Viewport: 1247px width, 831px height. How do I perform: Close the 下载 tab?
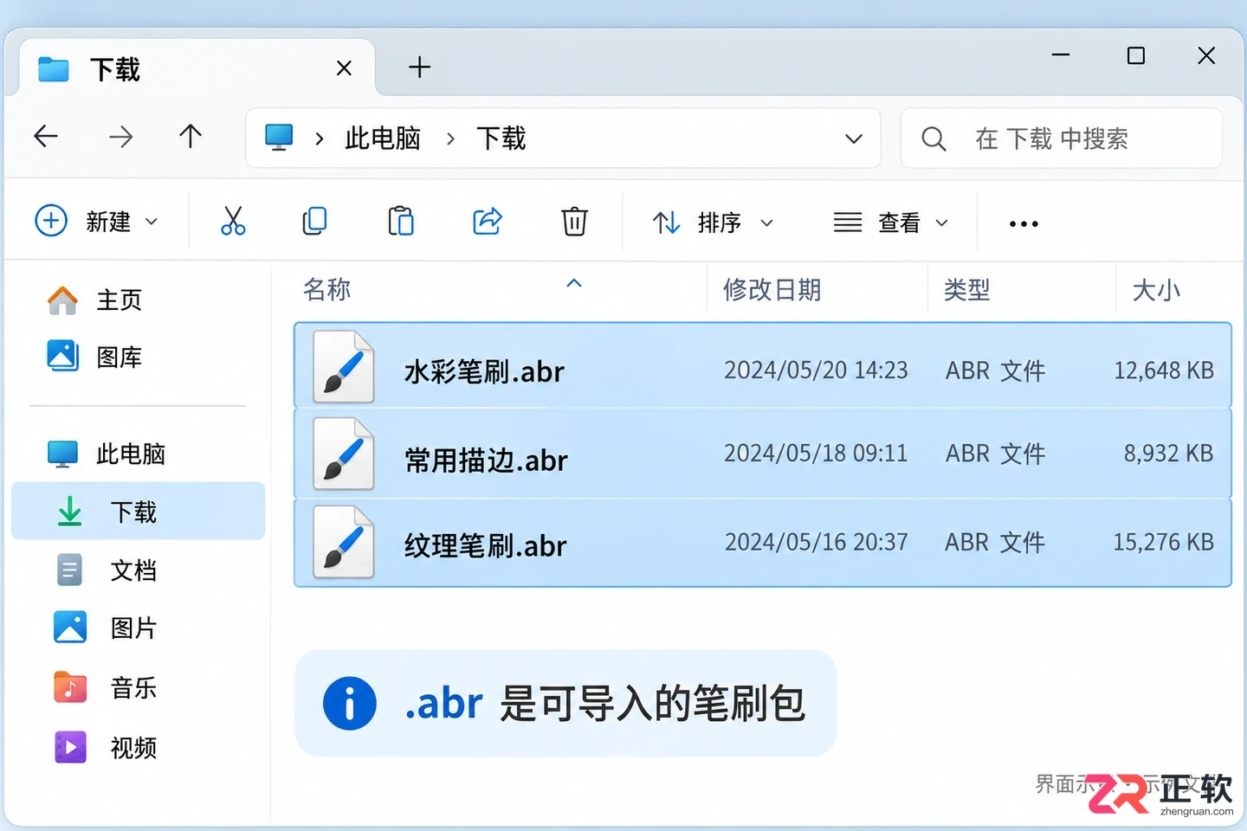pos(344,68)
